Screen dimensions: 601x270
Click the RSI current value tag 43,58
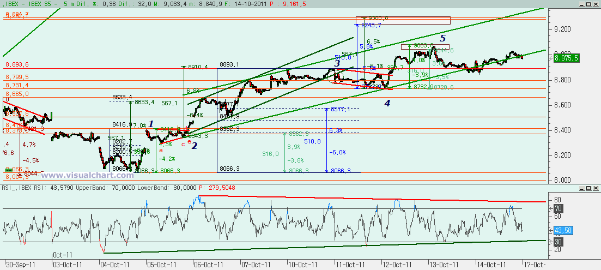[564, 230]
